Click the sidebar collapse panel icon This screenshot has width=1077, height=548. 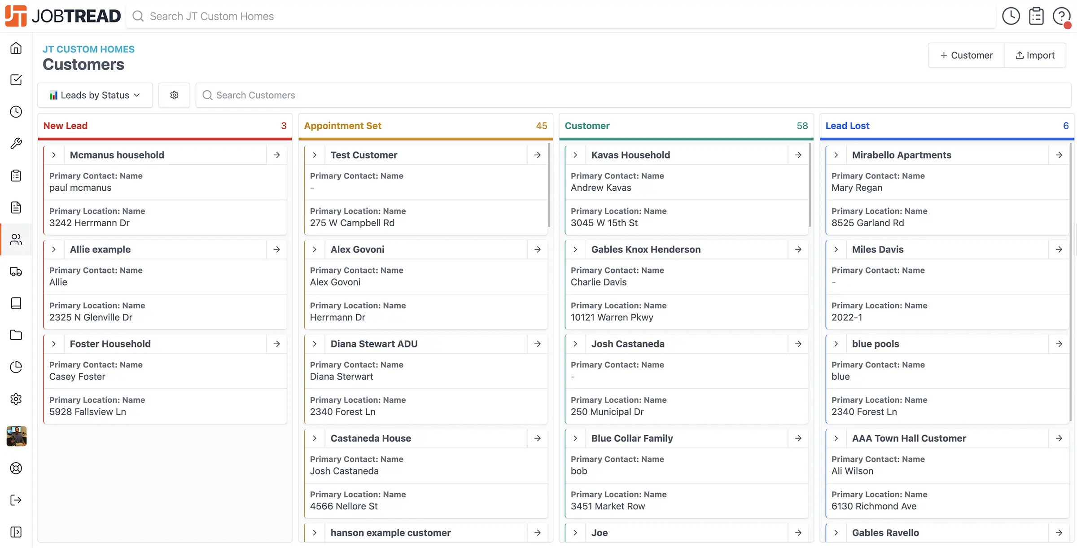(16, 532)
